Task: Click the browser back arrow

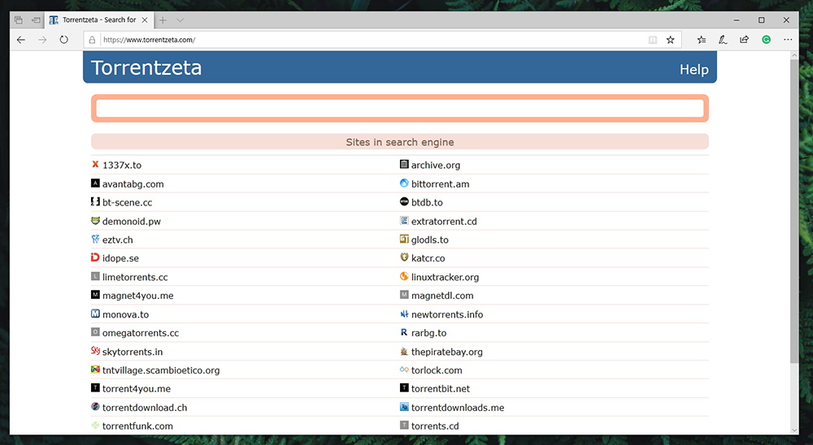Action: point(21,40)
